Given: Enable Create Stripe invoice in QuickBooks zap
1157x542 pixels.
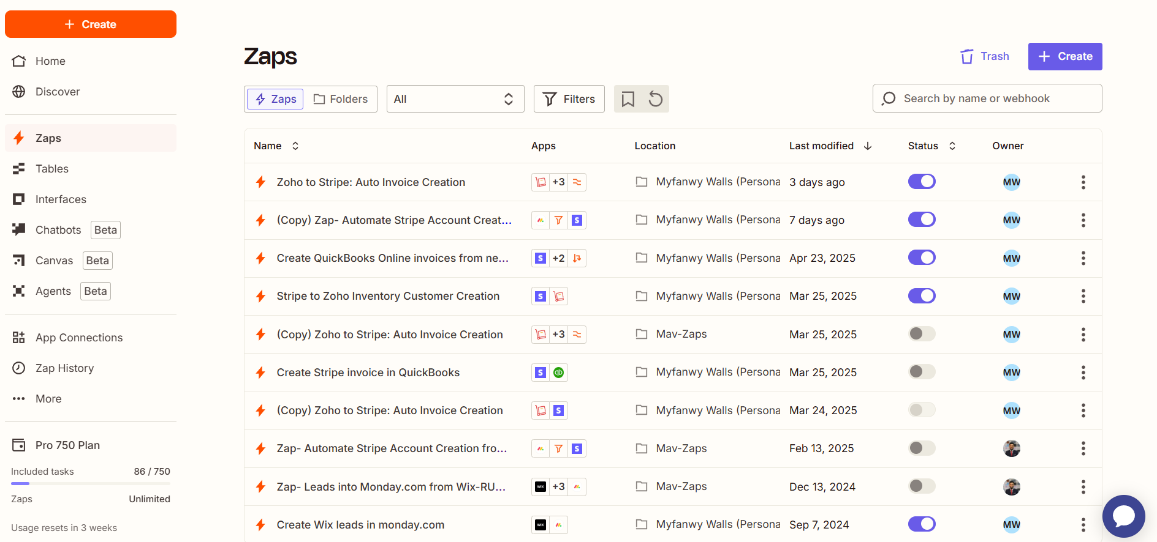Looking at the screenshot, I should coord(922,372).
